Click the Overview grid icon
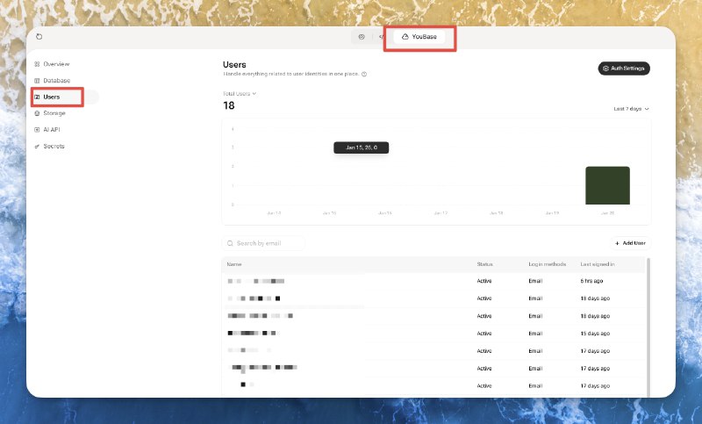This screenshot has height=424, width=702. coord(37,64)
